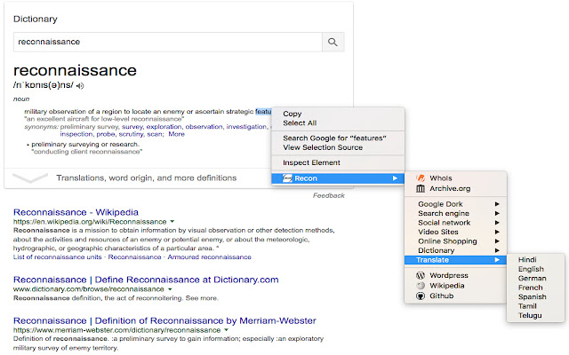The width and height of the screenshot is (569, 355).
Task: Select Github in Recon submenu
Action: (455, 296)
